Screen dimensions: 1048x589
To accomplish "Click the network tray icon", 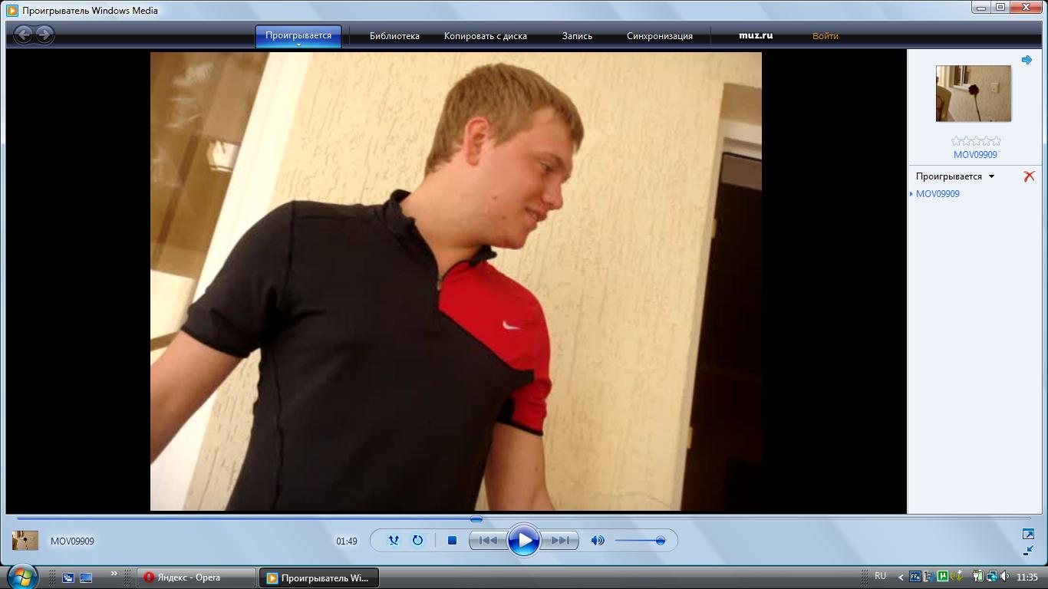I will point(992,577).
